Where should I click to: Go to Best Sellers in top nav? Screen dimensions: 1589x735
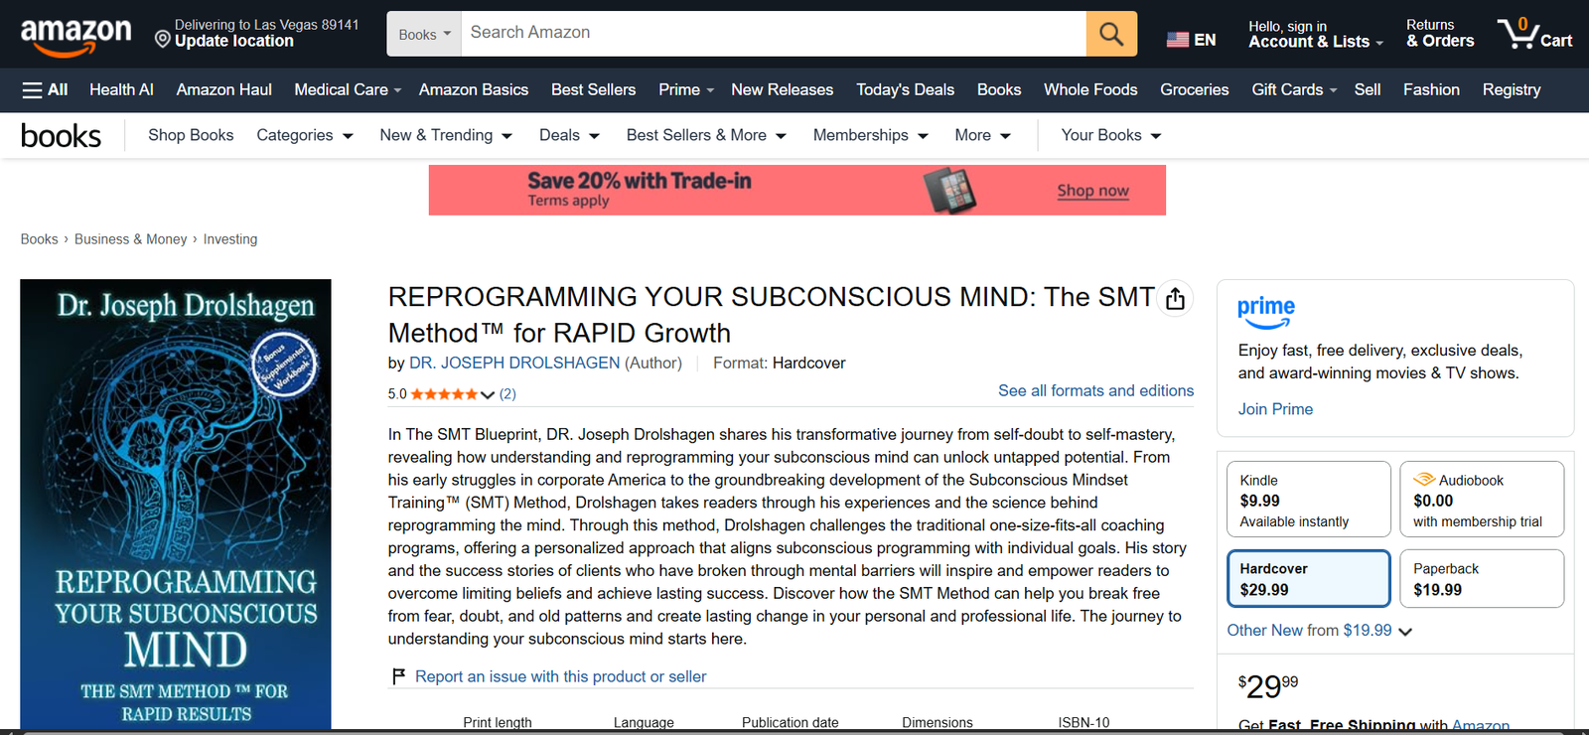pyautogui.click(x=594, y=89)
